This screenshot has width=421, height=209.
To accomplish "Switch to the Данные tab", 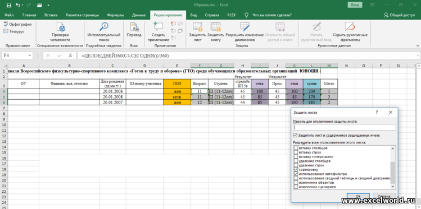I will pos(139,15).
